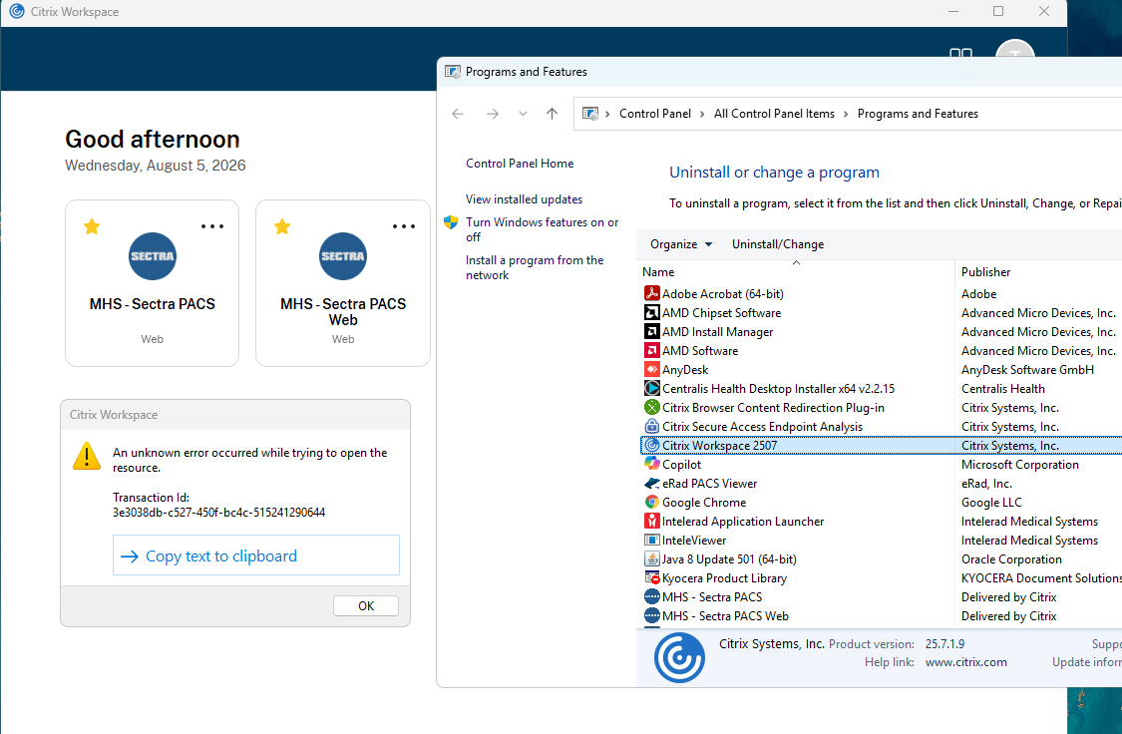Expand chevron after Control Panel breadcrumb

click(702, 114)
